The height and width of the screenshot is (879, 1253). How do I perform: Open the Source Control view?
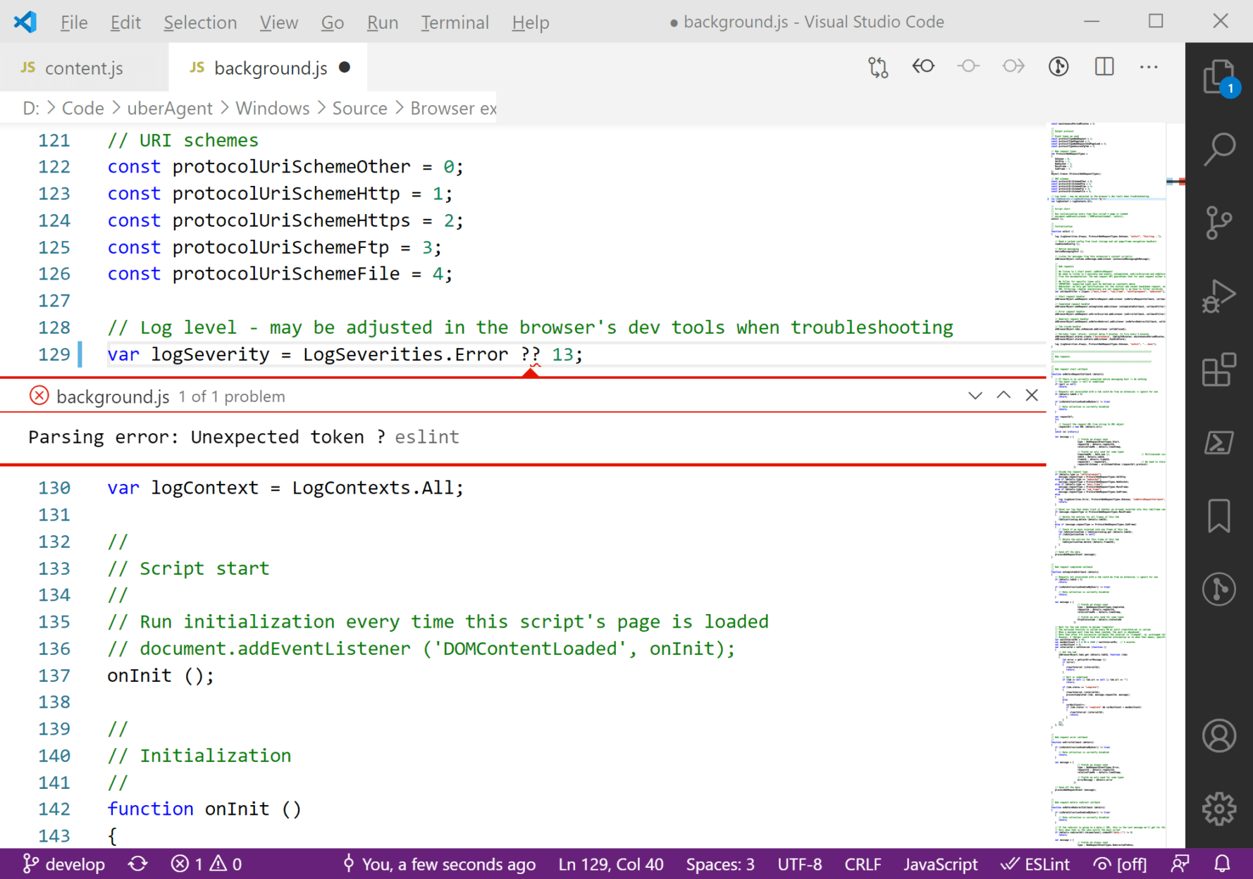pyautogui.click(x=1219, y=222)
